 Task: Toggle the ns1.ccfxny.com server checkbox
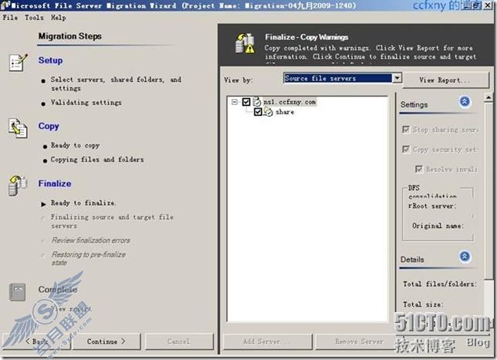[246, 102]
